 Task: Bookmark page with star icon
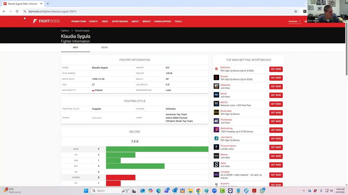[296, 11]
